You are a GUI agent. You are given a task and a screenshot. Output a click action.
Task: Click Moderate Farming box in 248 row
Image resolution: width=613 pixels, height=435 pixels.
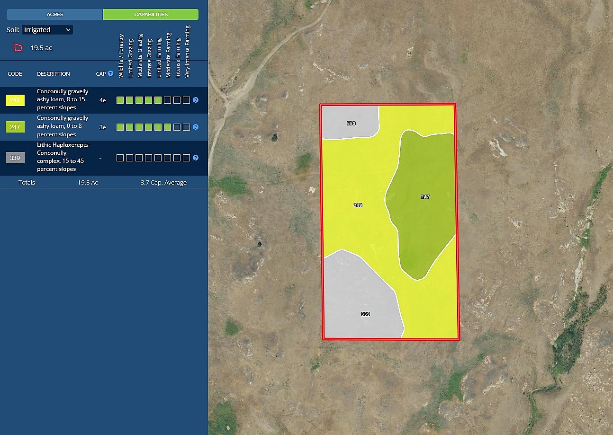167,100
